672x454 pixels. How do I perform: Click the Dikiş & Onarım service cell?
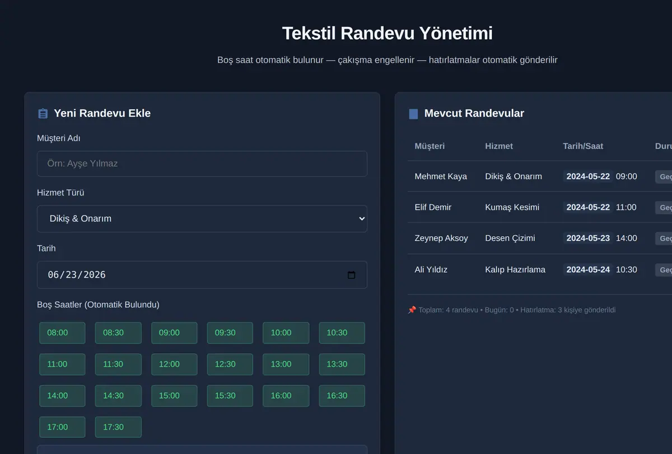(x=514, y=176)
